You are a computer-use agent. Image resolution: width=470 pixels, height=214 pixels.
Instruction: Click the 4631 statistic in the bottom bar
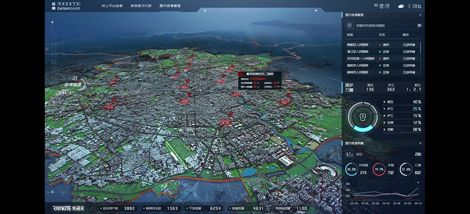[x=258, y=208]
